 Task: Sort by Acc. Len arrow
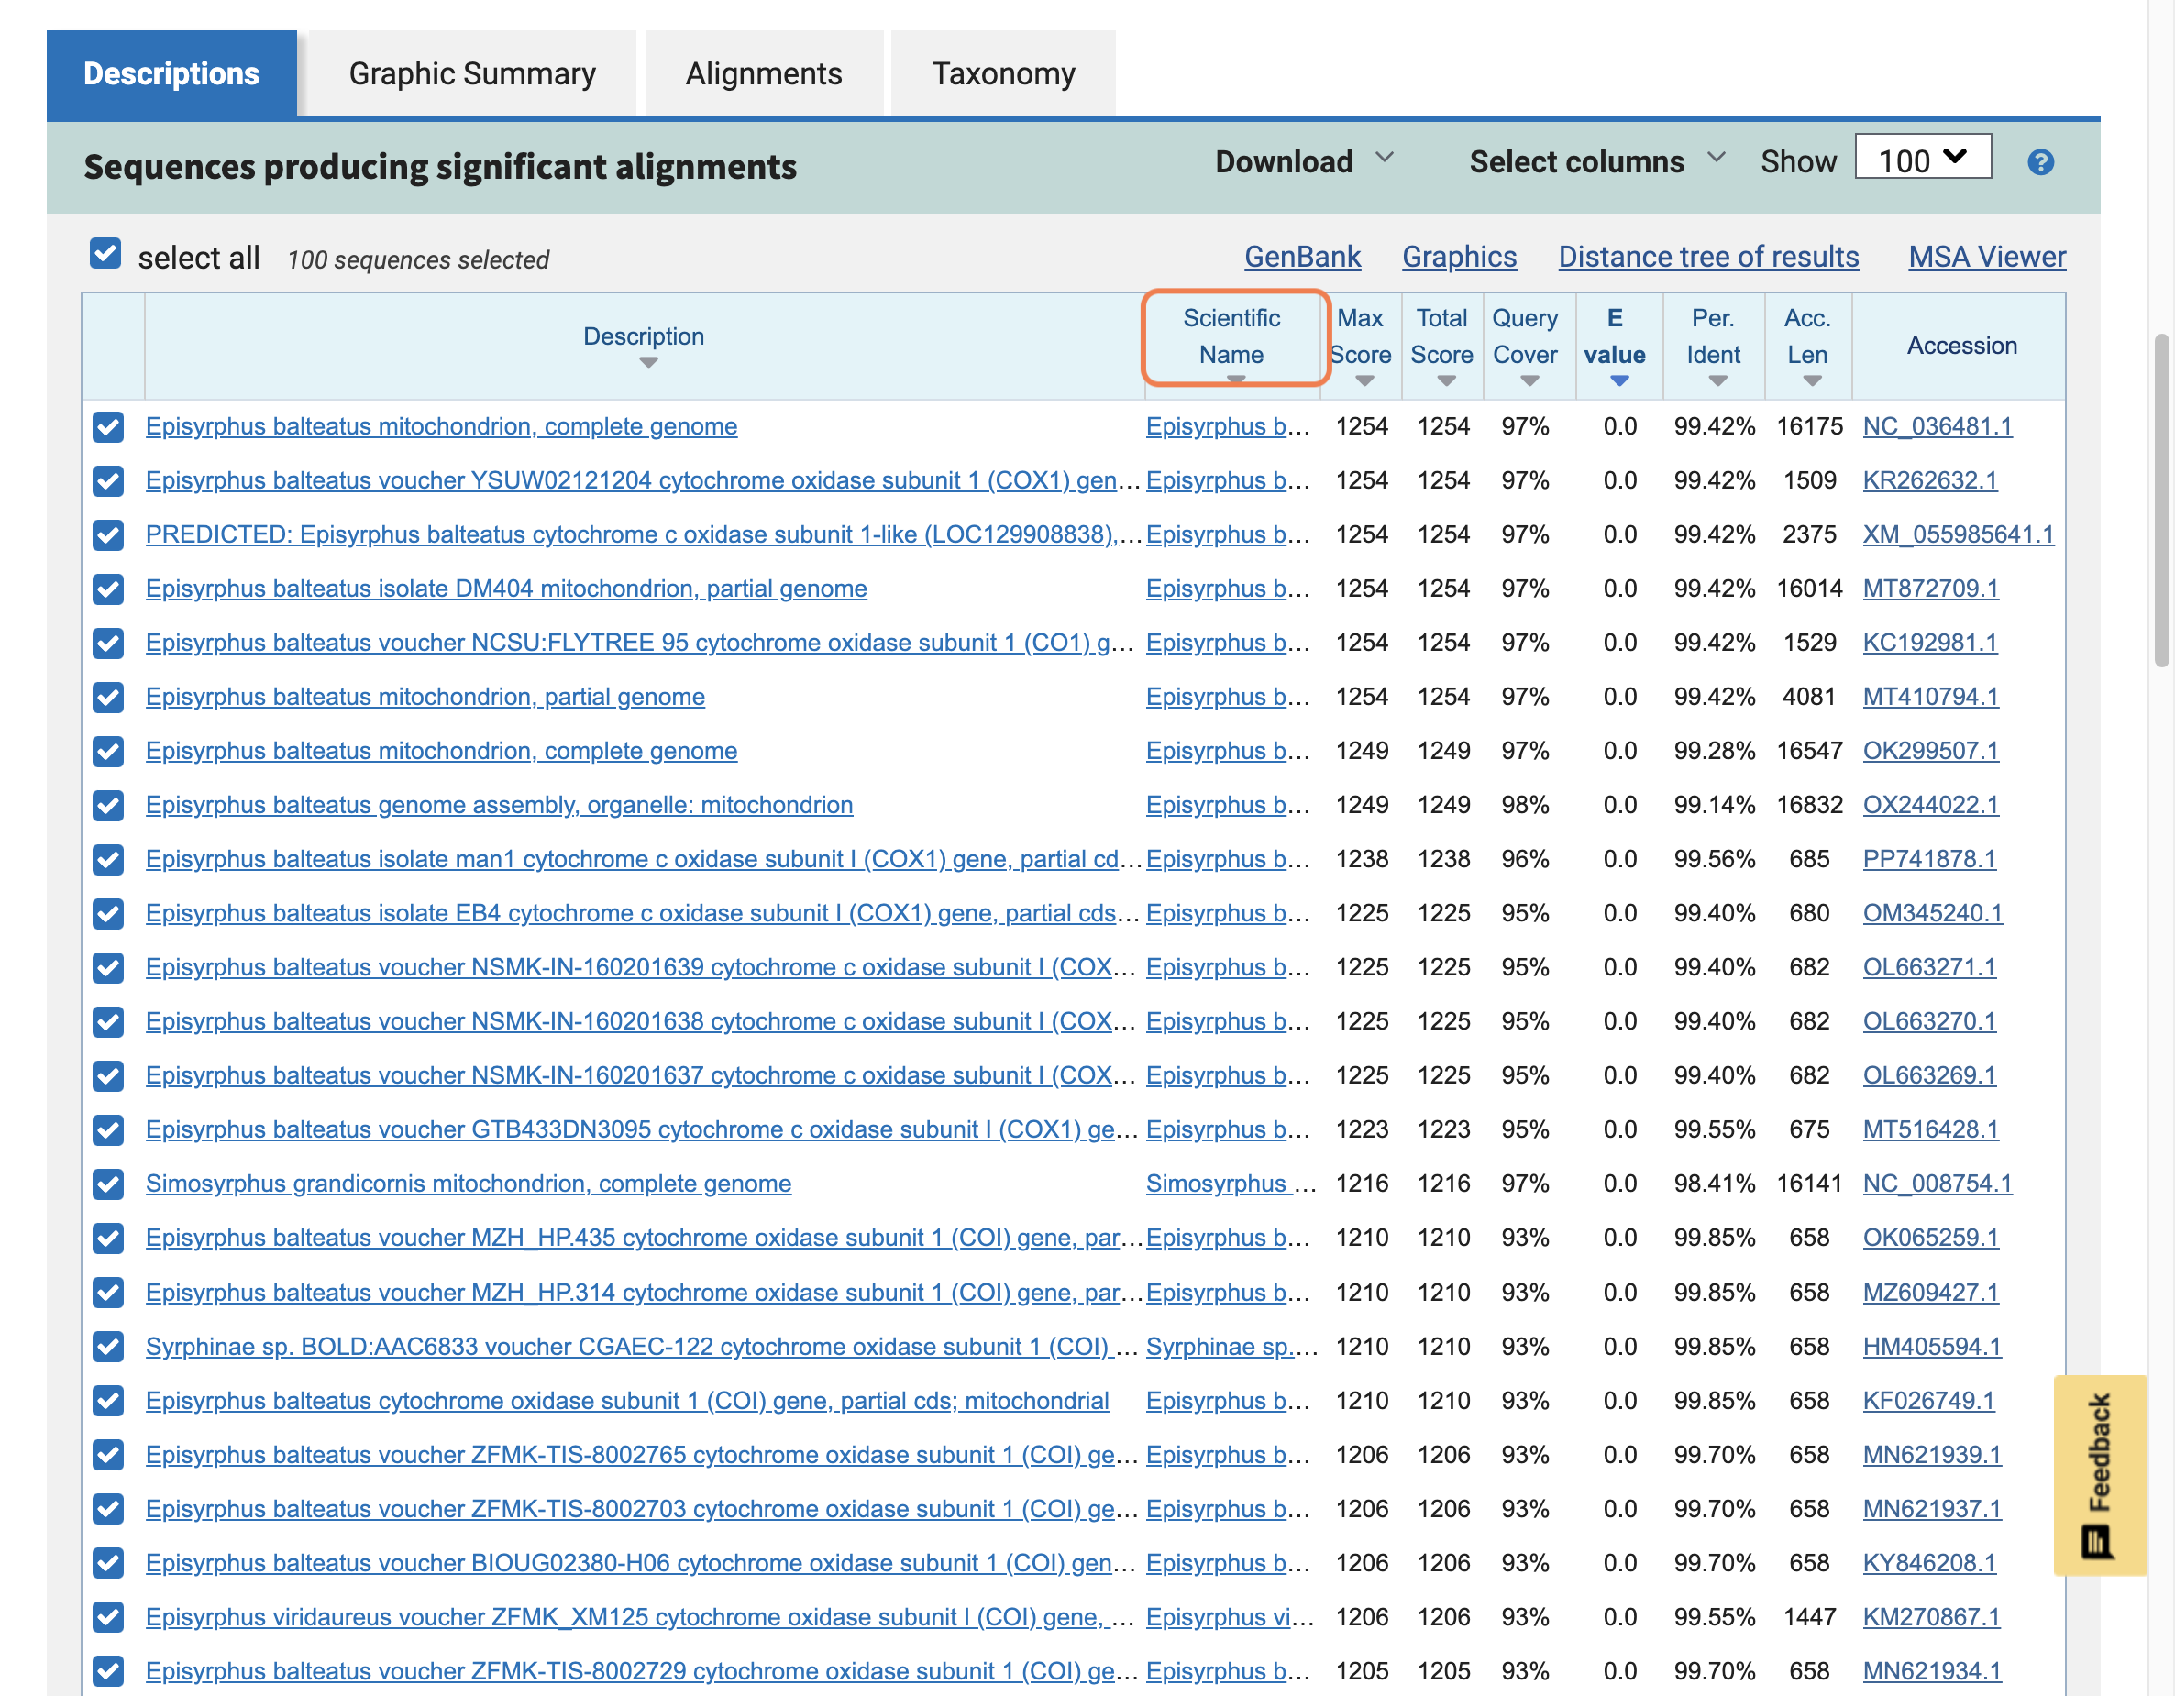point(1813,380)
